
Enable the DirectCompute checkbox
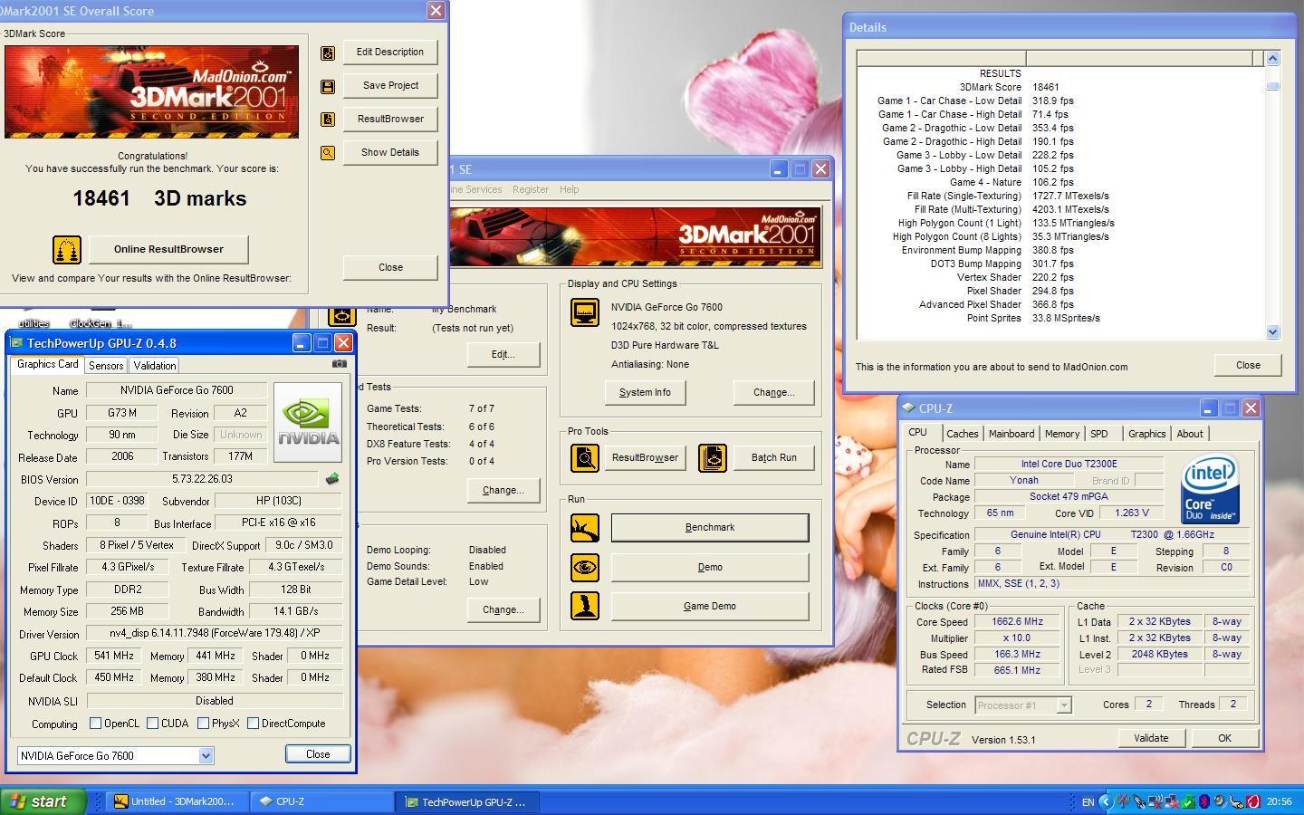point(253,724)
